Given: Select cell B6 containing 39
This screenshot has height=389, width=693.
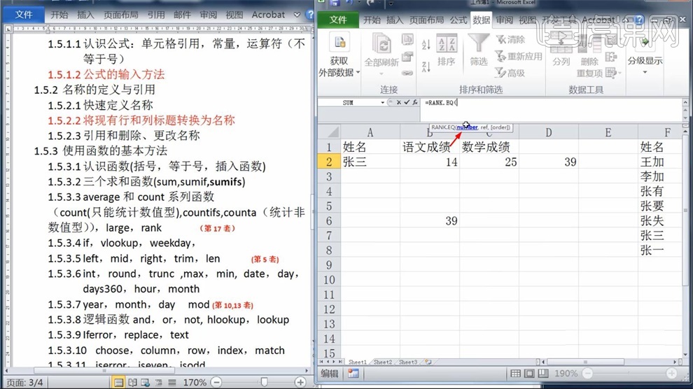Looking at the screenshot, I should click(x=430, y=221).
